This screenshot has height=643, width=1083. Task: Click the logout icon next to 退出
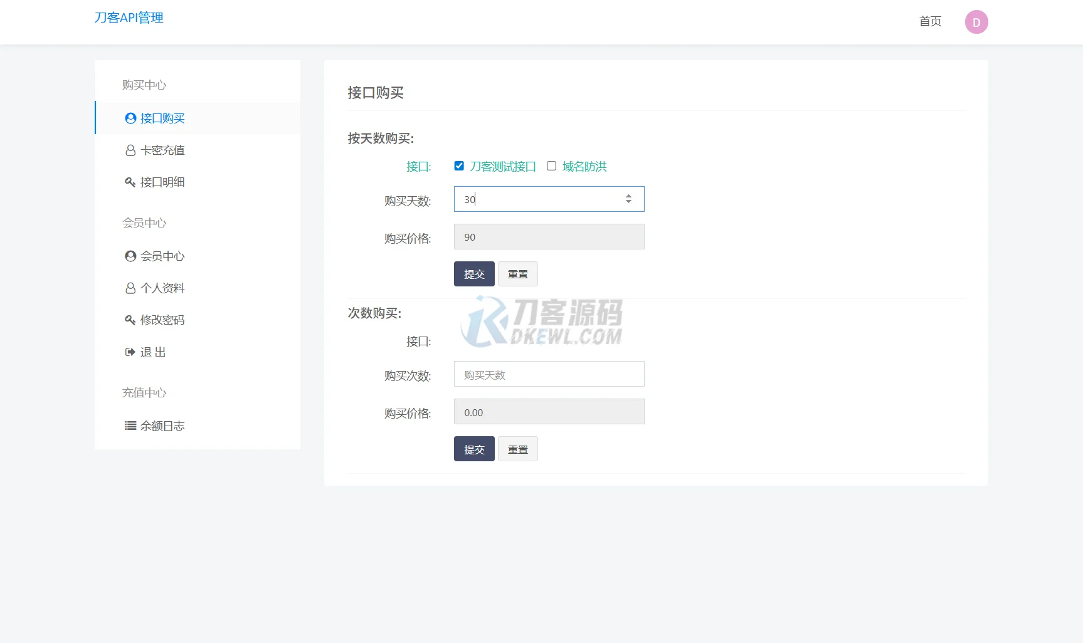(x=130, y=352)
